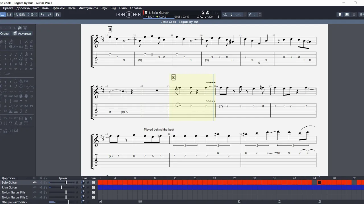Image resolution: width=364 pixels, height=204 pixels.
Task: Show the drums view icon
Action: [x=354, y=14]
